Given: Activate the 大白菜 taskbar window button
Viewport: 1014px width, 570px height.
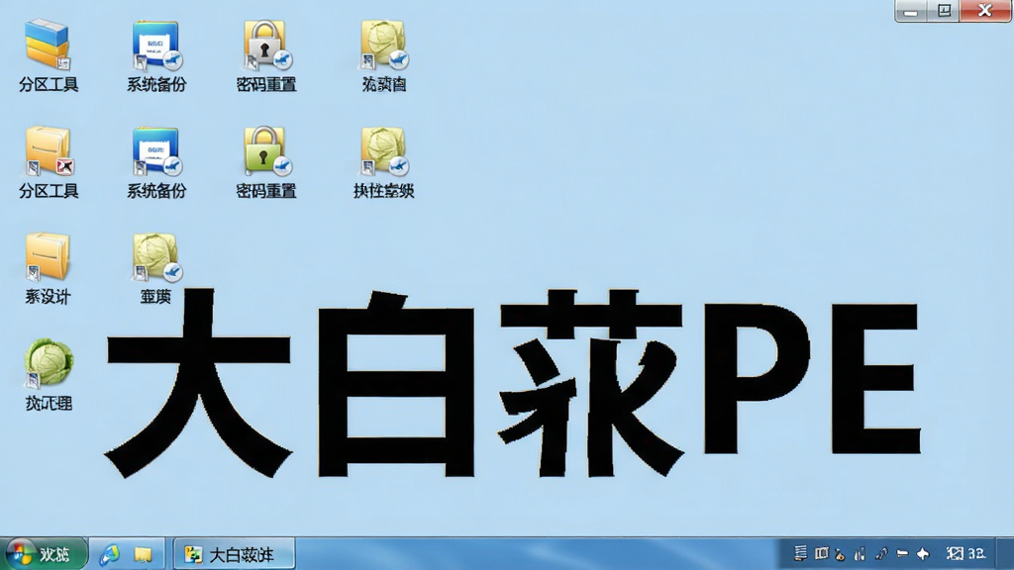Looking at the screenshot, I should coord(234,554).
